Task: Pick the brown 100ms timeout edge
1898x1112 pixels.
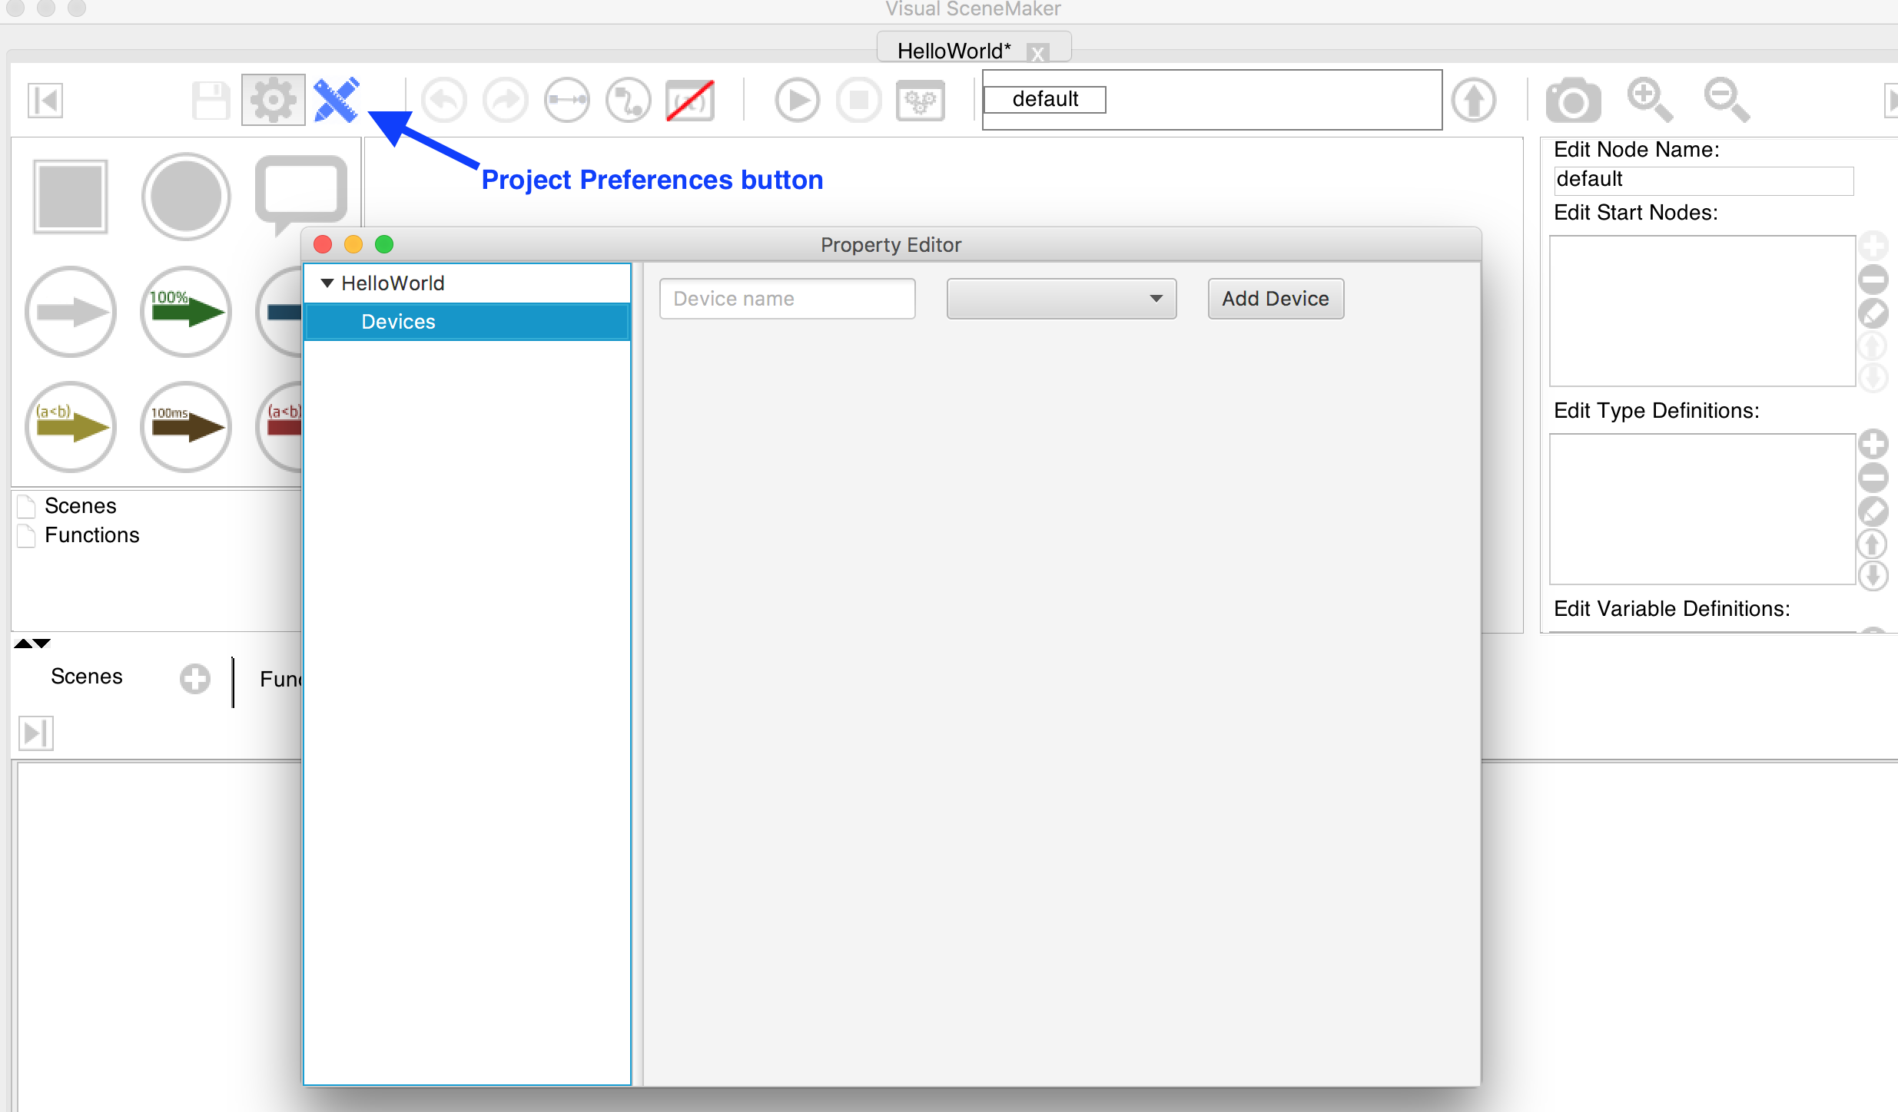Action: [x=186, y=426]
